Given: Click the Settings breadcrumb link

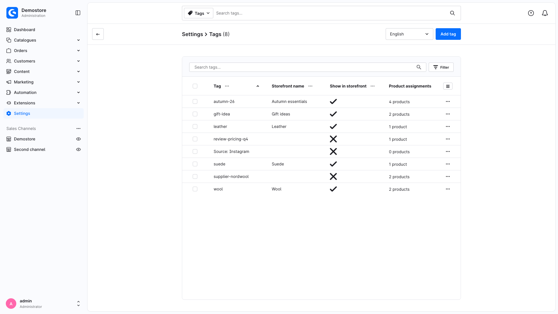Looking at the screenshot, I should pos(192,34).
